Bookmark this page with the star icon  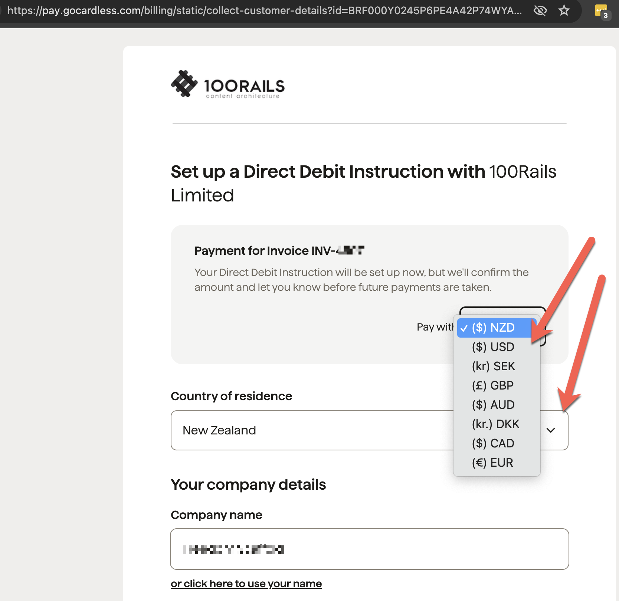click(564, 11)
